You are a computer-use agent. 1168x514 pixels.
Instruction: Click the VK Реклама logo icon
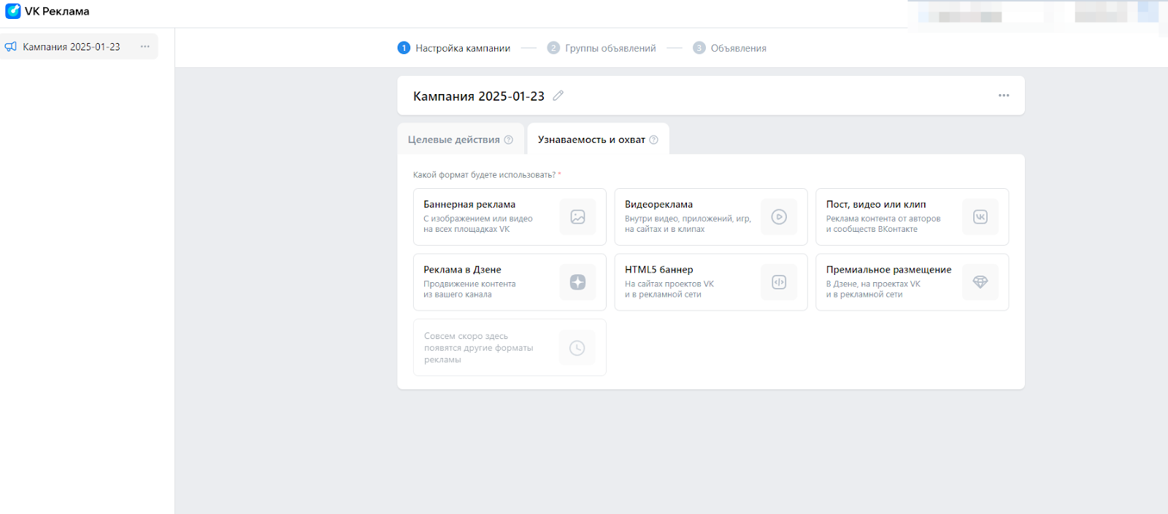pos(12,12)
